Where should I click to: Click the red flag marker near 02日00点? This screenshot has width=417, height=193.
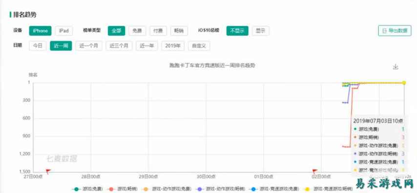pos(315,171)
